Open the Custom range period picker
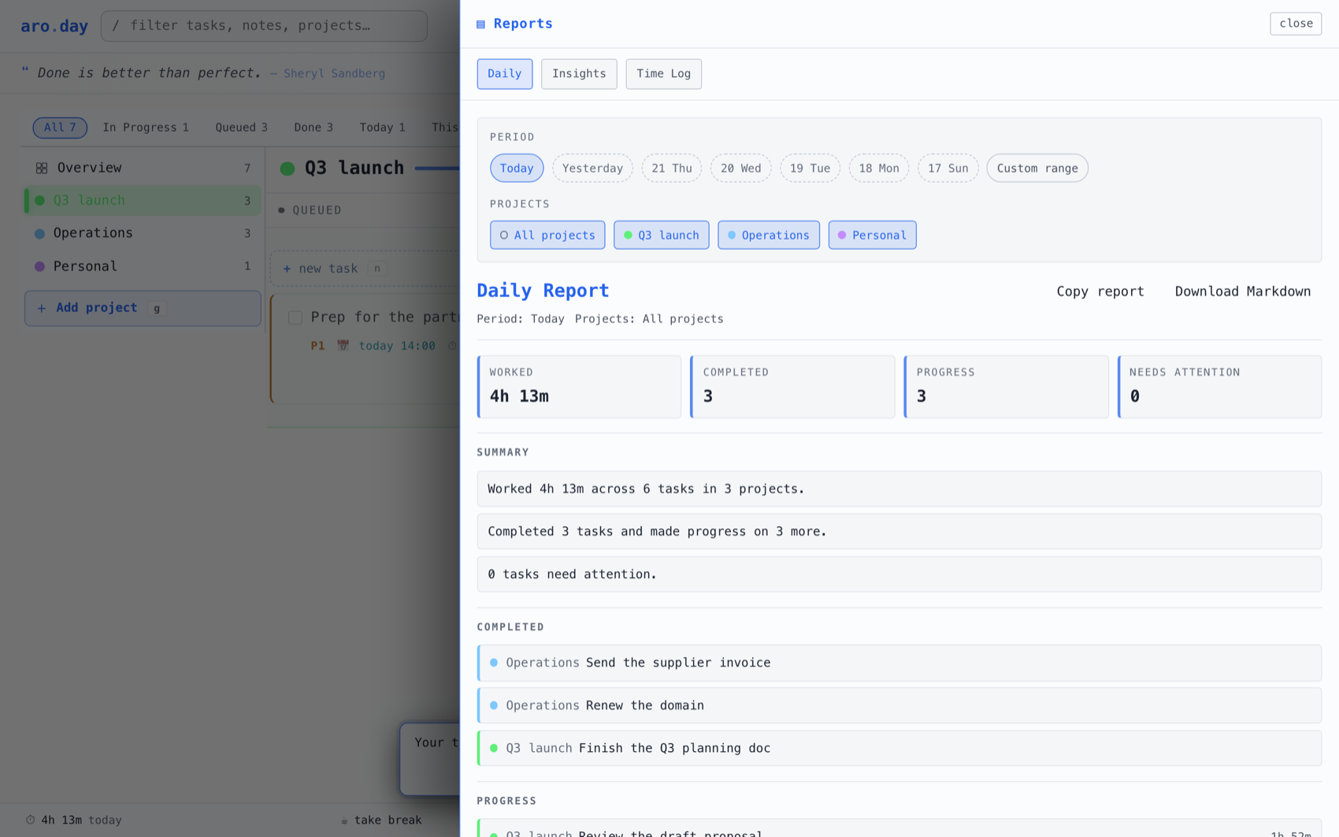This screenshot has width=1339, height=837. 1037,168
